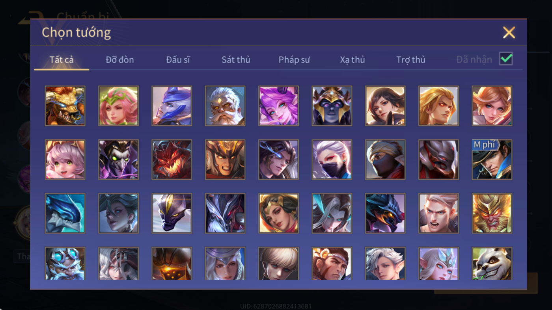This screenshot has height=310, width=552.
Task: Open the Đấu sĩ tab
Action: point(178,59)
